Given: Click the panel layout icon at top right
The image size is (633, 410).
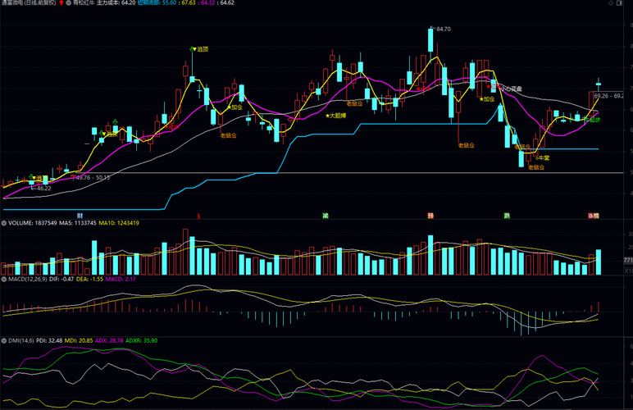Looking at the screenshot, I should (x=619, y=2).
